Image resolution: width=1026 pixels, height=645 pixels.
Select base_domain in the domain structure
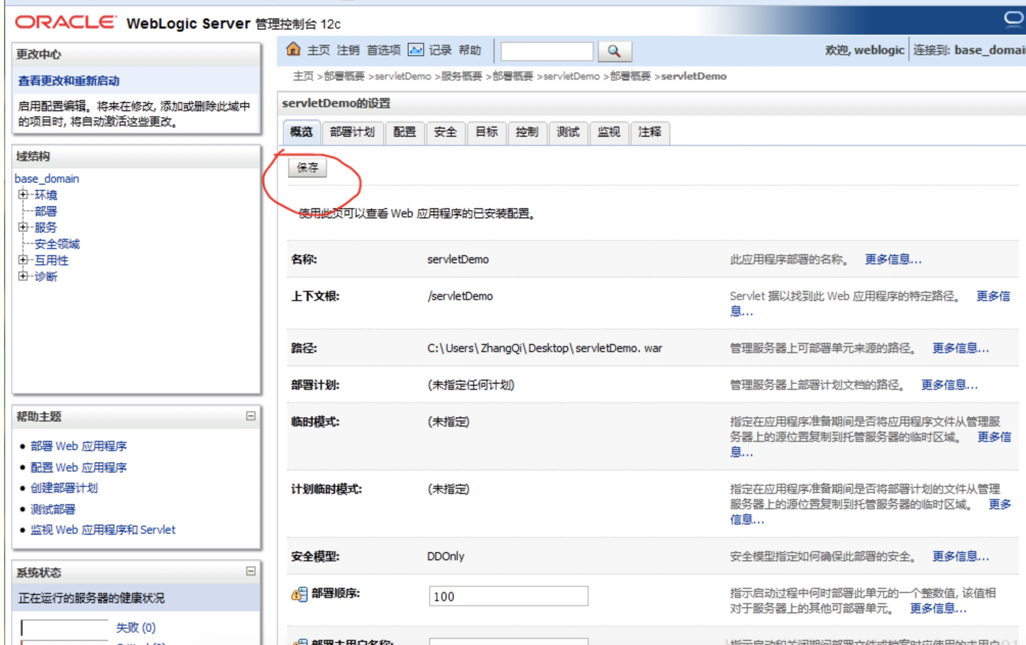point(46,179)
